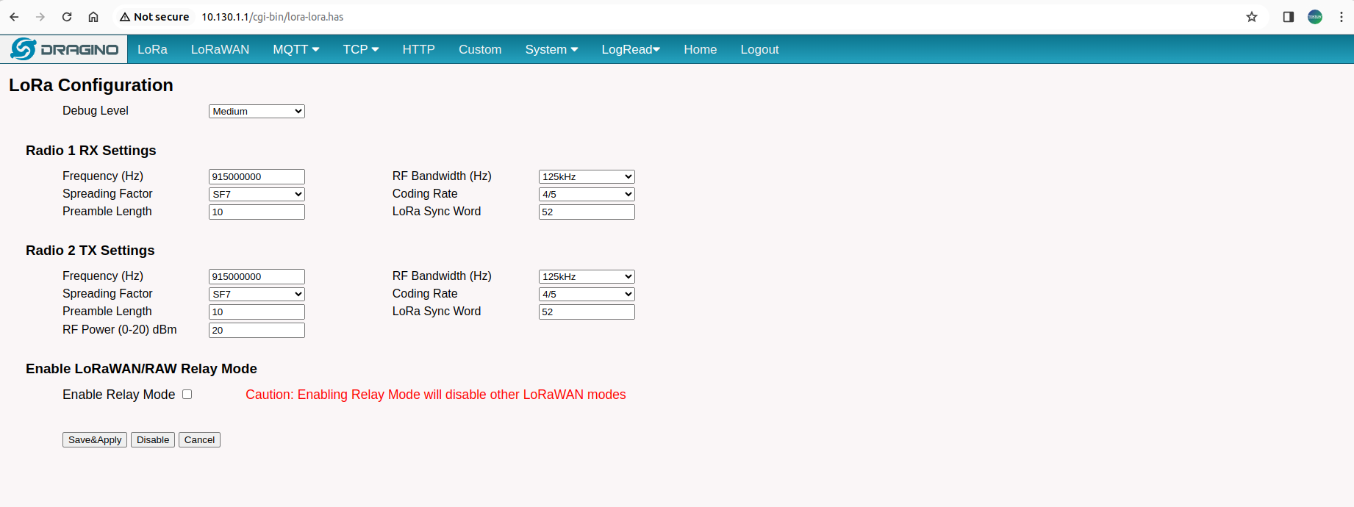Open Chrome's three-dot menu
This screenshot has height=507, width=1354.
click(x=1342, y=17)
